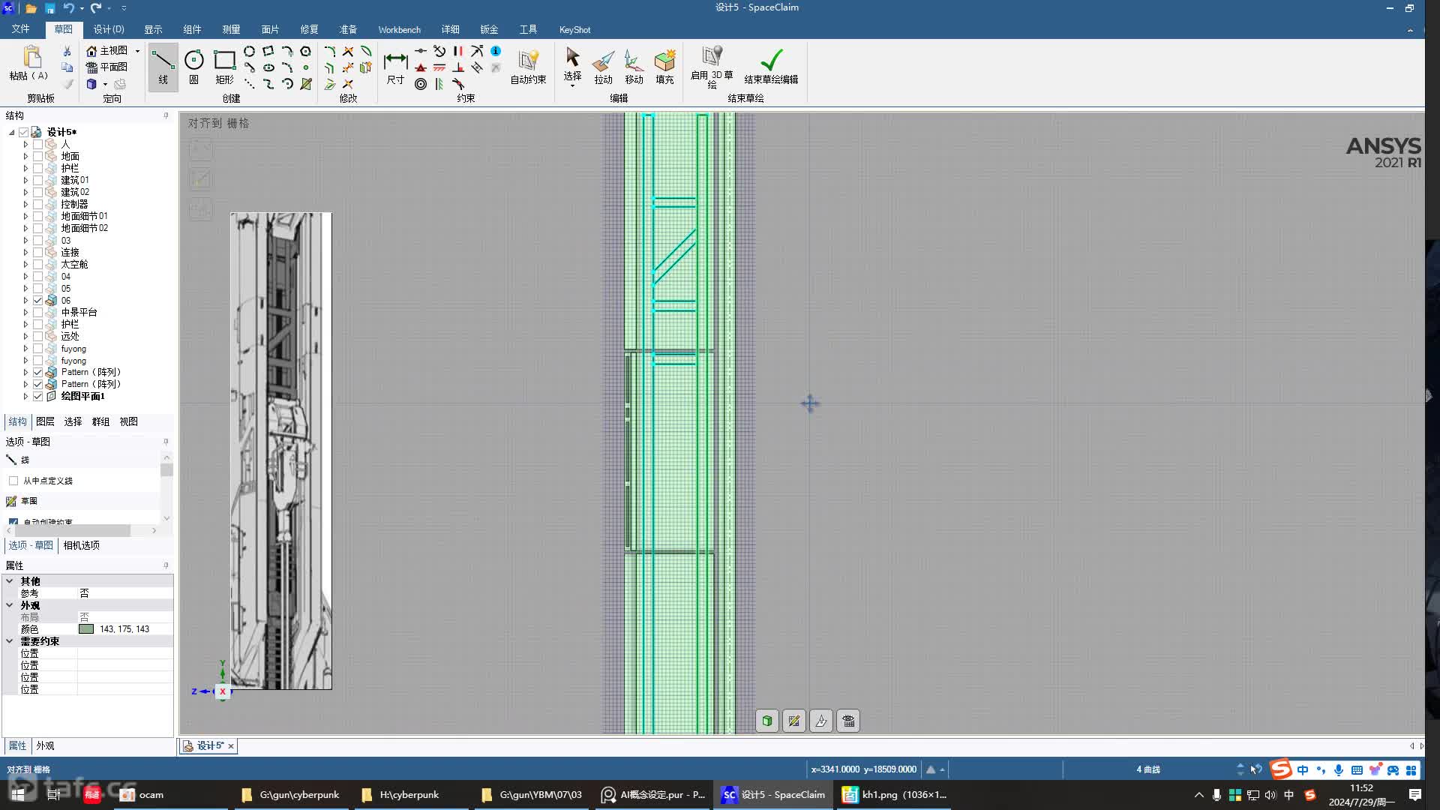
Task: Uncheck visibility of 绘图平面1
Action: tap(37, 396)
